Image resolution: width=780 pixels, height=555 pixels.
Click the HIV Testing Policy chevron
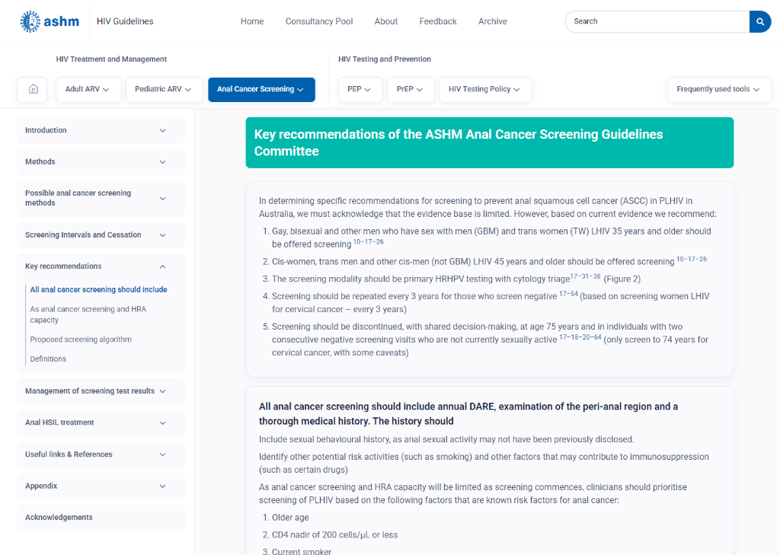pos(516,90)
